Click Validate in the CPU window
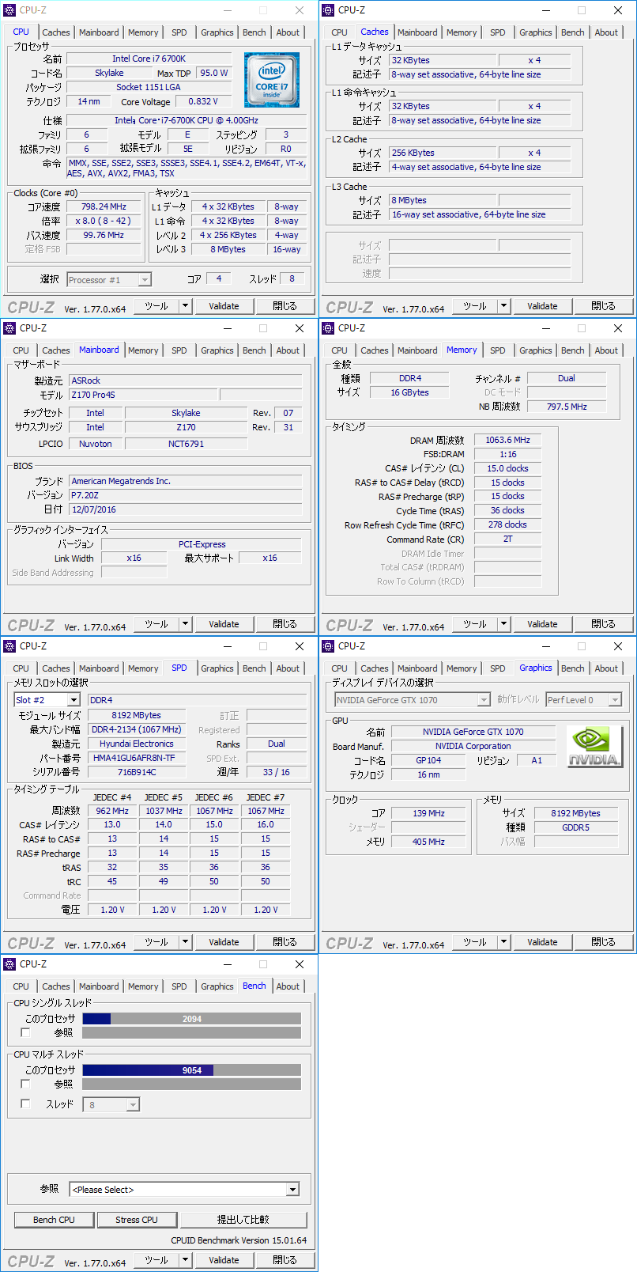637x1272 pixels. [x=224, y=306]
